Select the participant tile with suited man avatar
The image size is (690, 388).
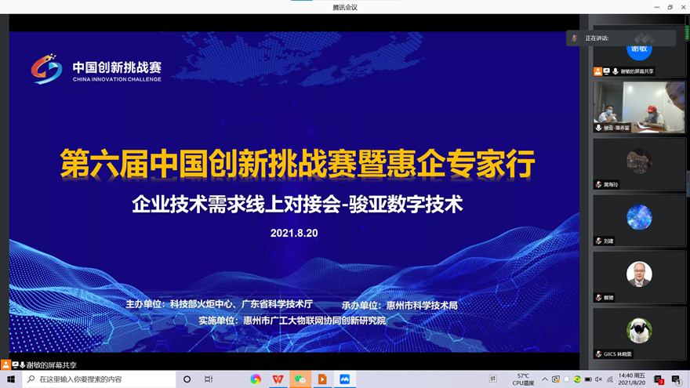point(639,277)
